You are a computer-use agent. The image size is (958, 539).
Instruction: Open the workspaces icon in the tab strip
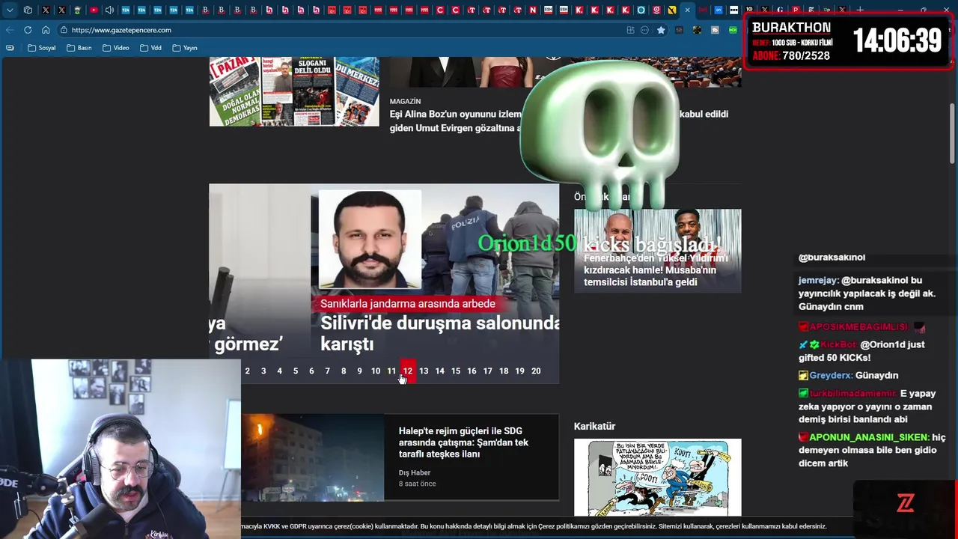[28, 10]
